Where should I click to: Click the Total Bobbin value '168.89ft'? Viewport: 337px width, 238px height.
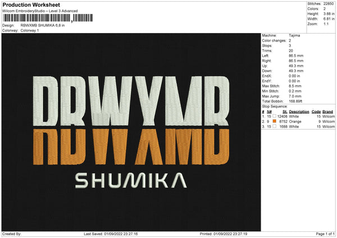[295, 101]
